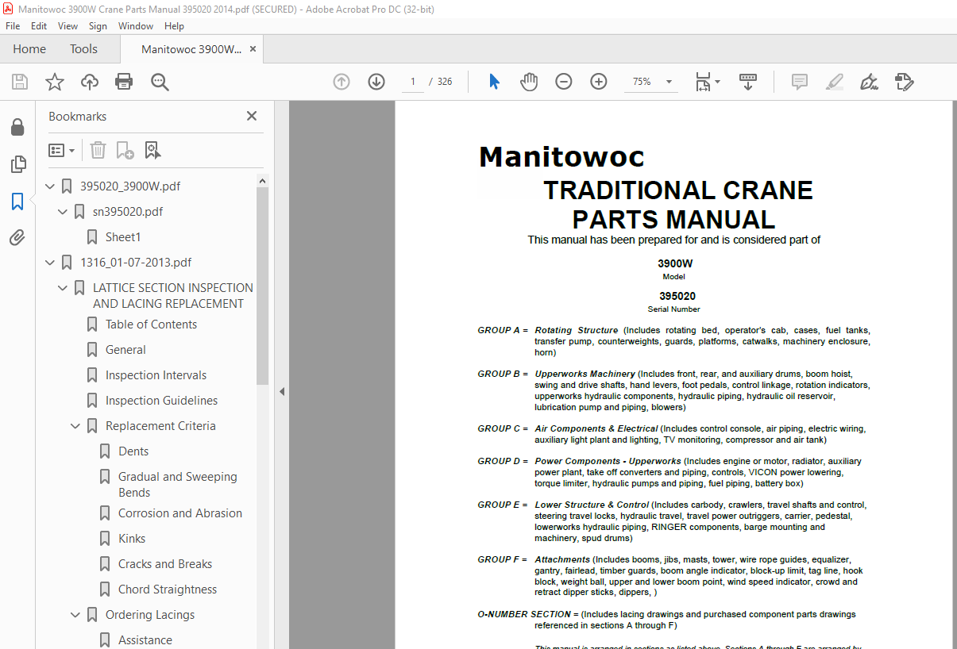Show page thumbnails panel
957x649 pixels.
(x=17, y=164)
